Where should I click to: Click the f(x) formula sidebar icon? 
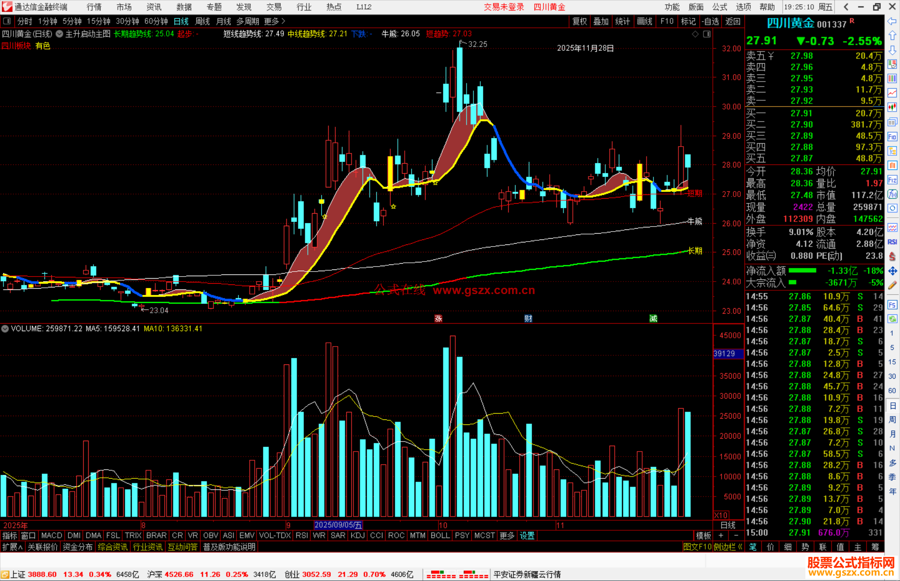click(x=892, y=194)
